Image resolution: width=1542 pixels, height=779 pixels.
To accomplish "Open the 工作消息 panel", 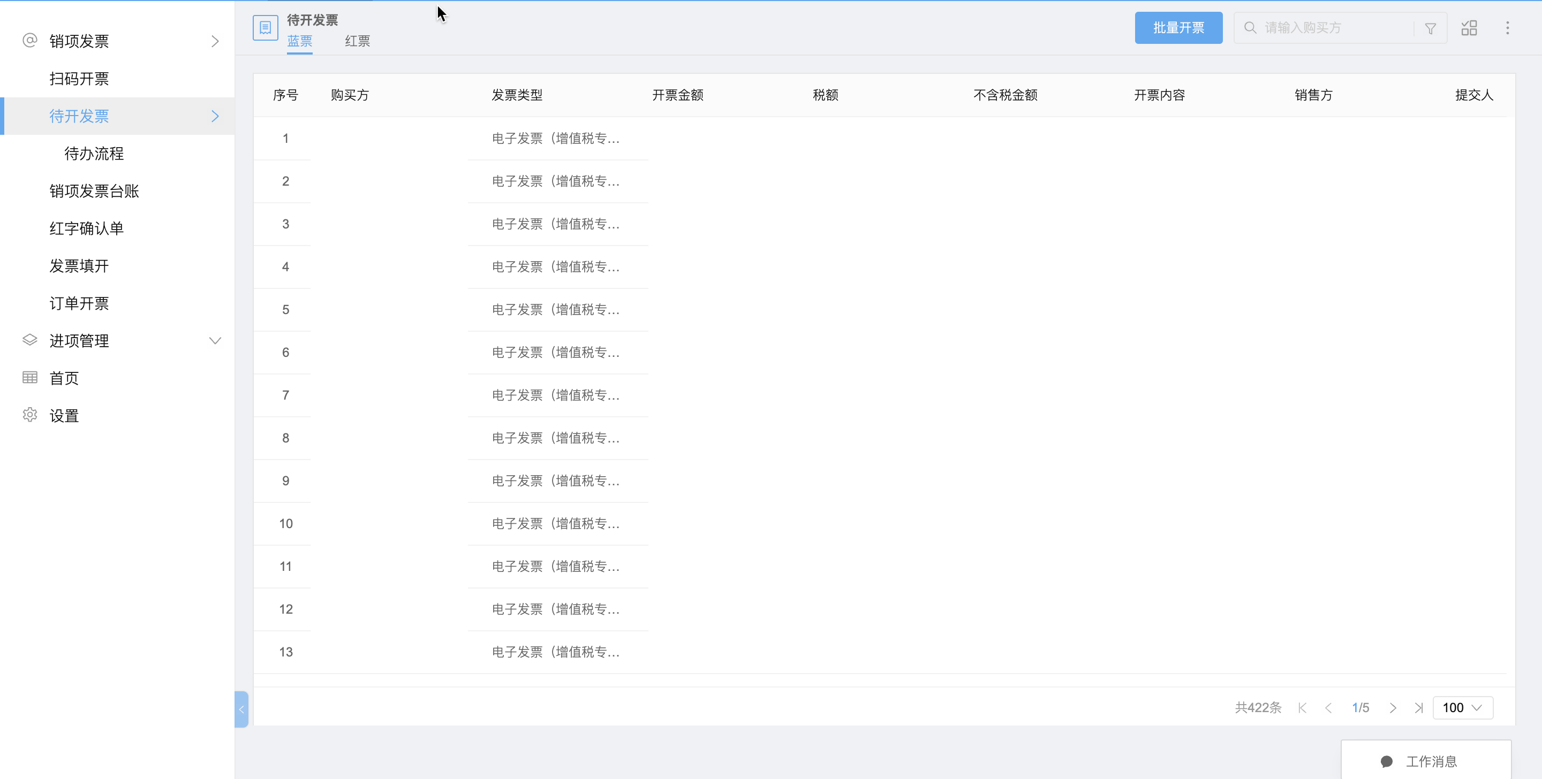I will pyautogui.click(x=1426, y=760).
